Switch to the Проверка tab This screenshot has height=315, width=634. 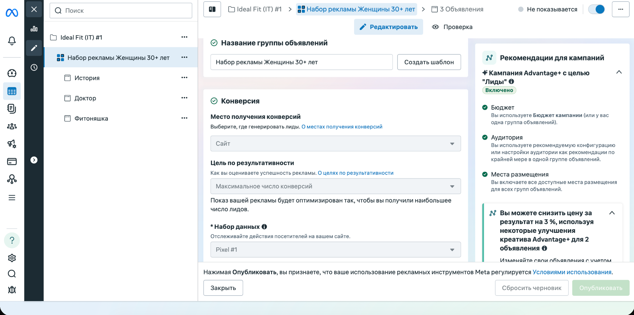pyautogui.click(x=452, y=27)
